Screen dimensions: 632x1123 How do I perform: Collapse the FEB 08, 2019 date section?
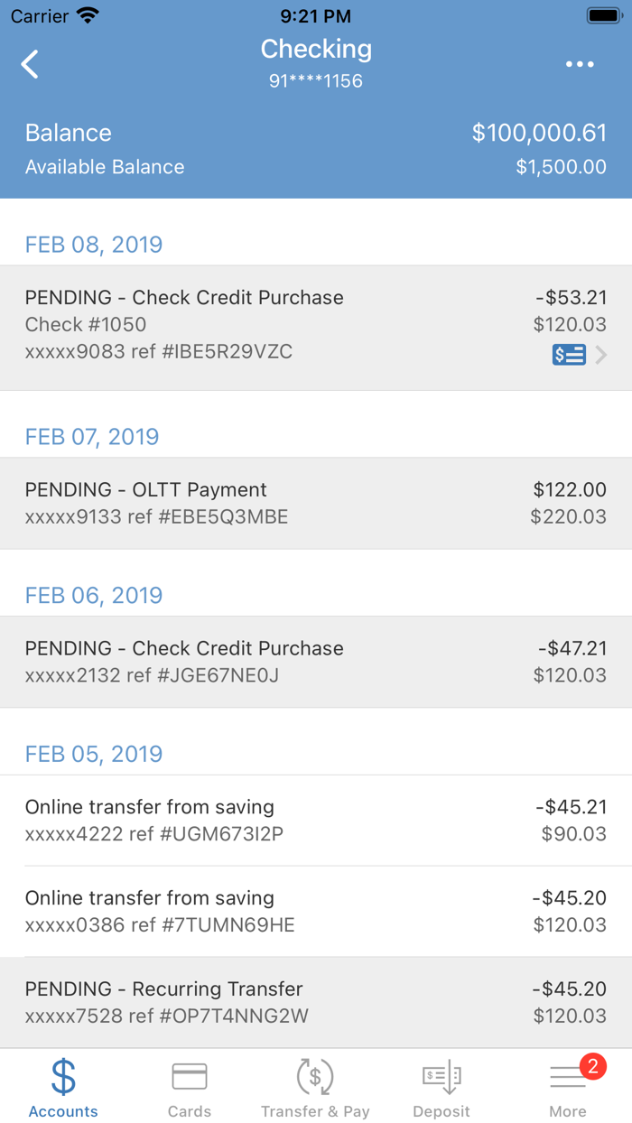click(93, 245)
